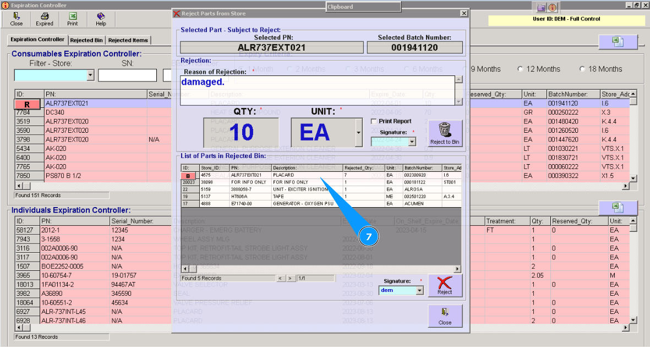The height and width of the screenshot is (347, 650).
Task: Switch to the Rejected Bin tab
Action: point(86,40)
